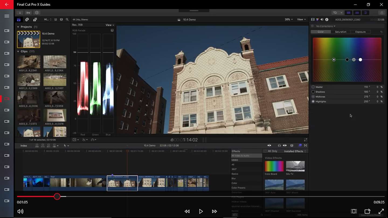Viewport: 388px width, 218px height.
Task: Switch to the Saturation tab
Action: click(341, 32)
